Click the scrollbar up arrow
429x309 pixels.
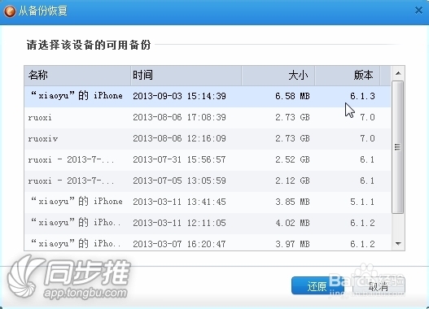(398, 73)
